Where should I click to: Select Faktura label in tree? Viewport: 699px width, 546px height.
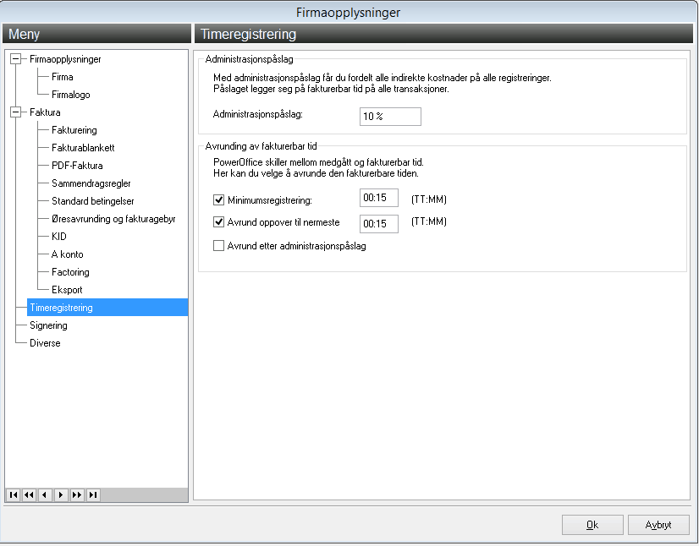[45, 112]
